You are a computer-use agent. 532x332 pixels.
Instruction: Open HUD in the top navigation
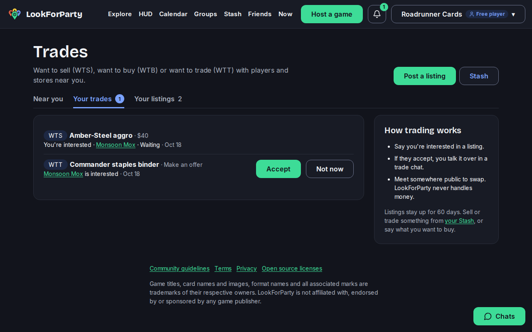click(x=145, y=14)
